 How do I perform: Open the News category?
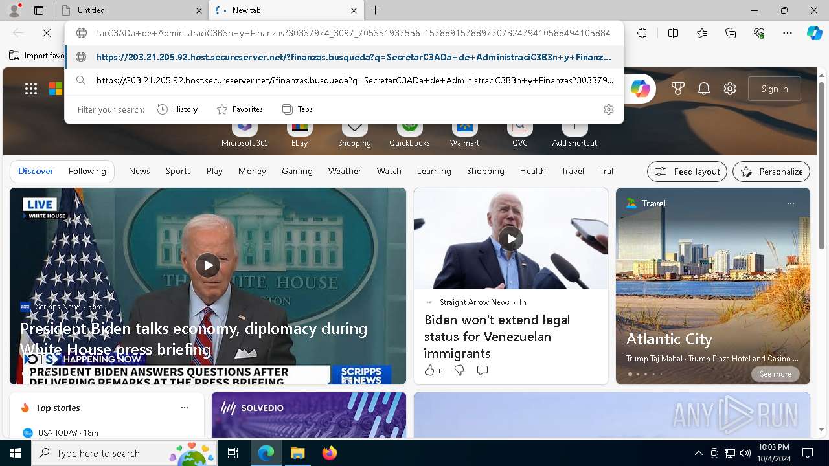tap(139, 171)
